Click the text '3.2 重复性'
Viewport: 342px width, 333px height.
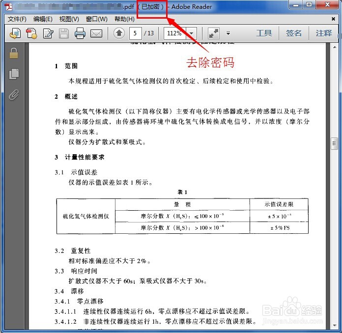click(x=73, y=251)
